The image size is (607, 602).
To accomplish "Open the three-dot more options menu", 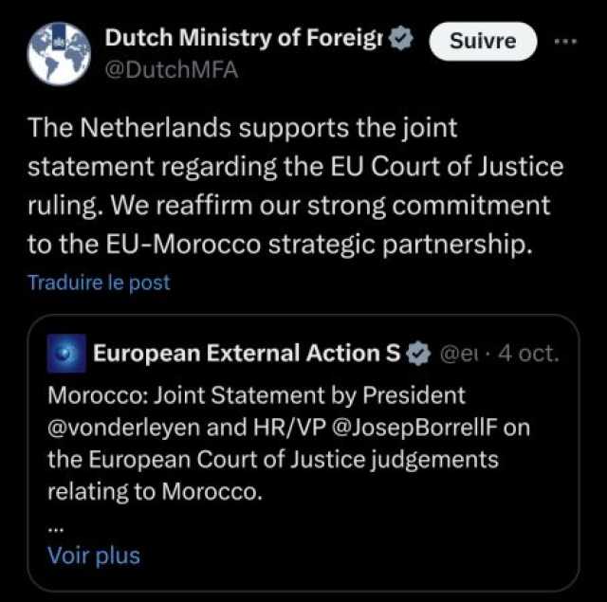I will (x=565, y=41).
